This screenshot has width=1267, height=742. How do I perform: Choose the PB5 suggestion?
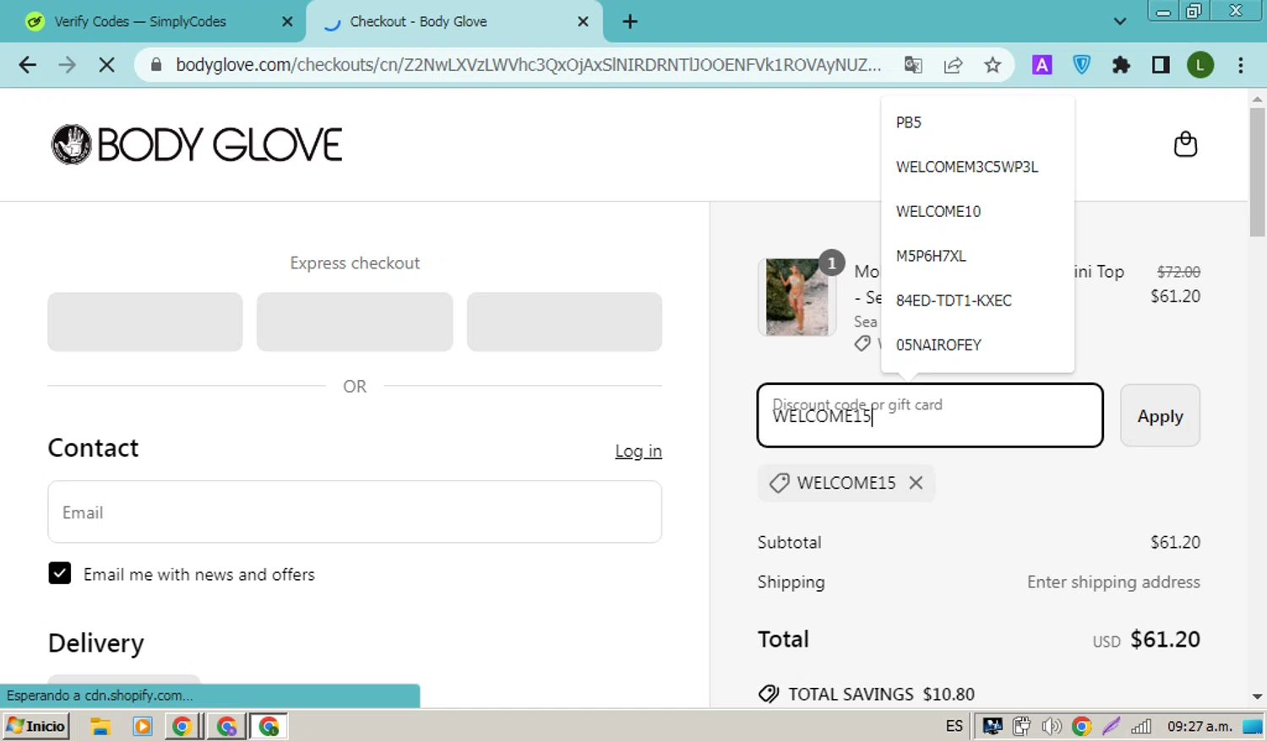tap(977, 122)
